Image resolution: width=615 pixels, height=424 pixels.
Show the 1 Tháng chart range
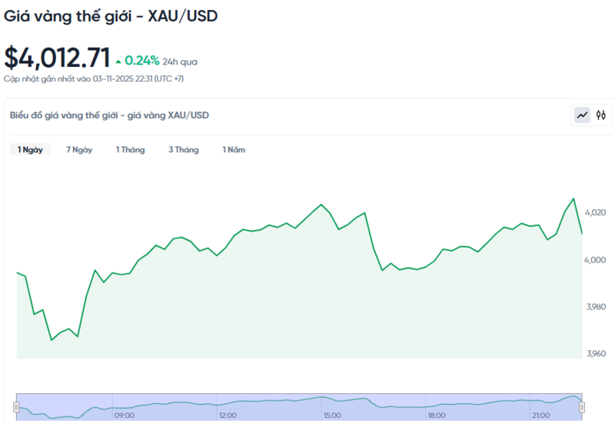click(130, 150)
